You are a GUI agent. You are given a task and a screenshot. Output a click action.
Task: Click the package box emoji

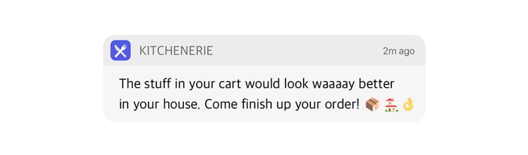(x=372, y=104)
